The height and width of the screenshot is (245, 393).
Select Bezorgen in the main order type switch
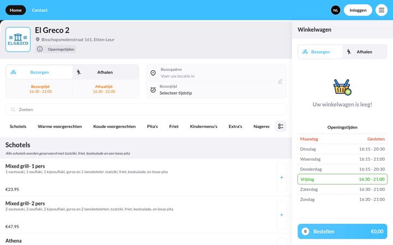point(39,72)
